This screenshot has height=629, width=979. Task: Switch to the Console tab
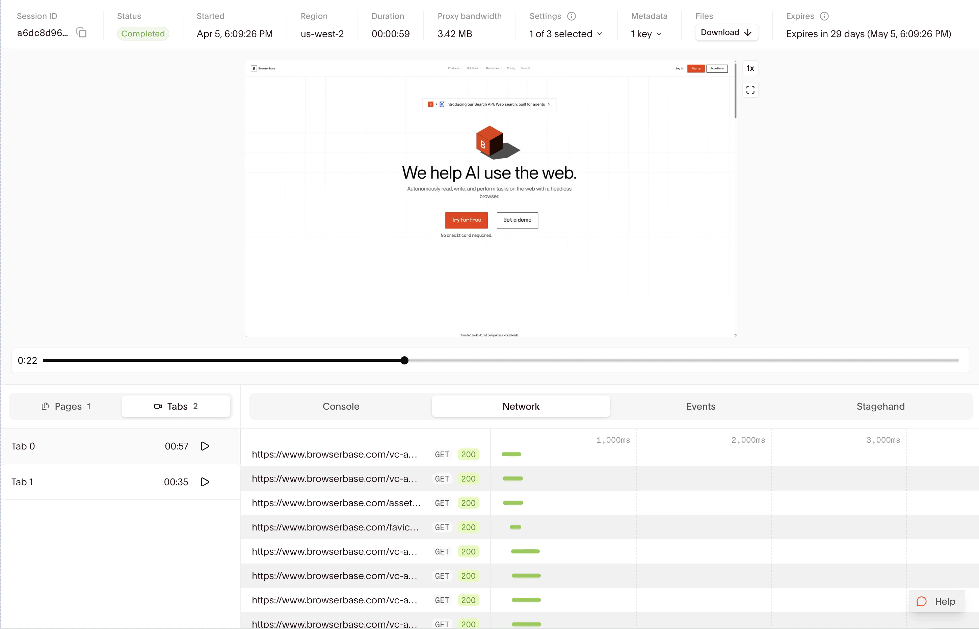pos(341,406)
